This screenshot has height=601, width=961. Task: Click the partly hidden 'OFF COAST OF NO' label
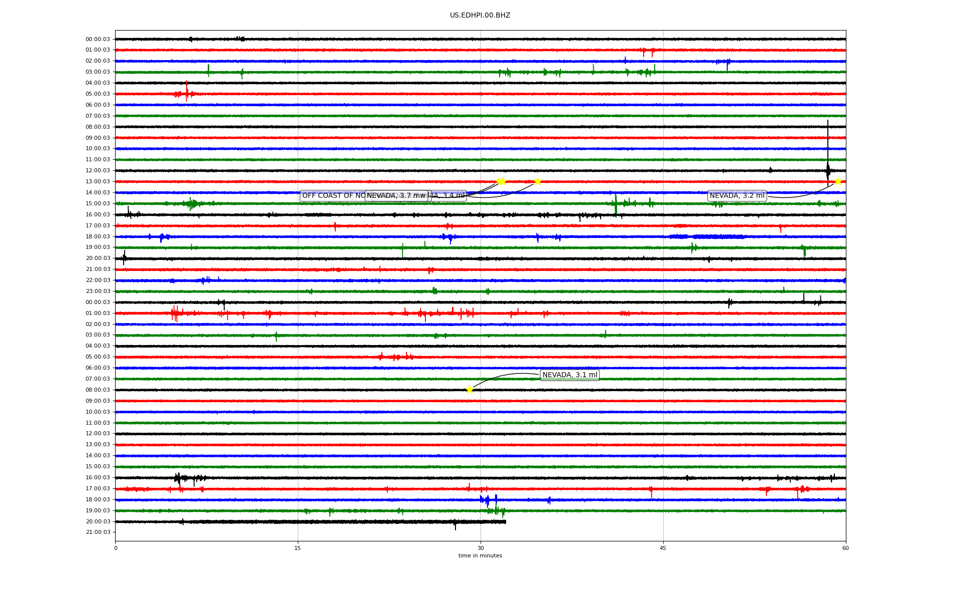(x=333, y=196)
